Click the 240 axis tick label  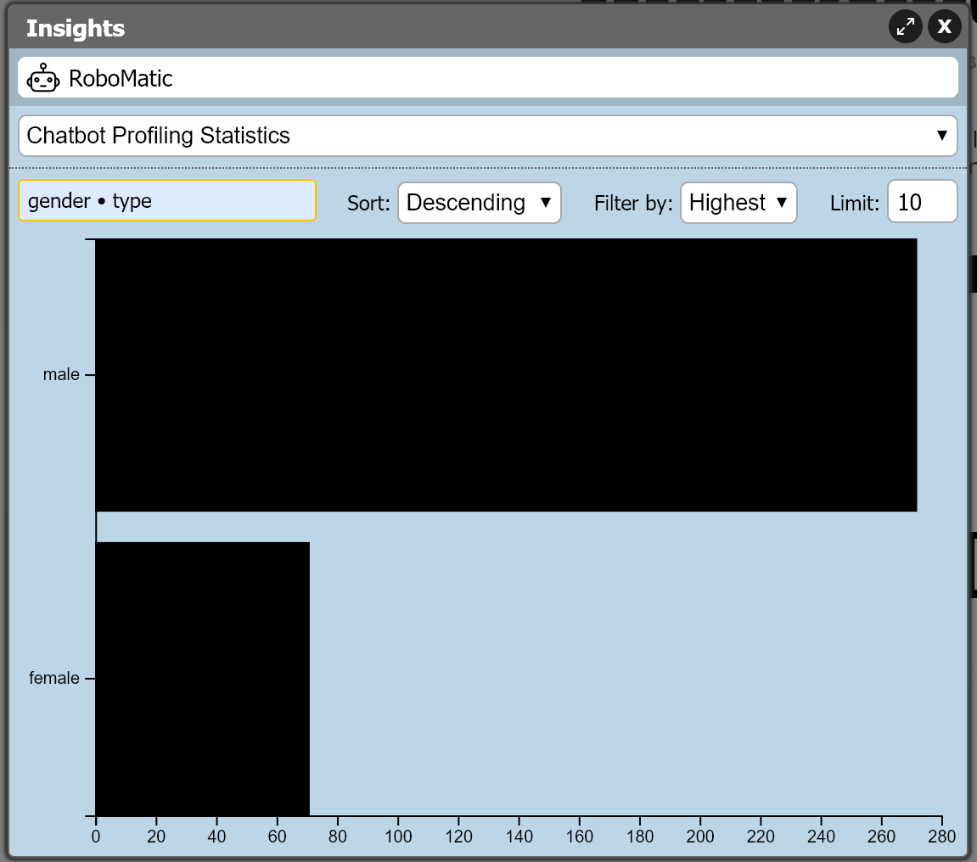point(821,837)
